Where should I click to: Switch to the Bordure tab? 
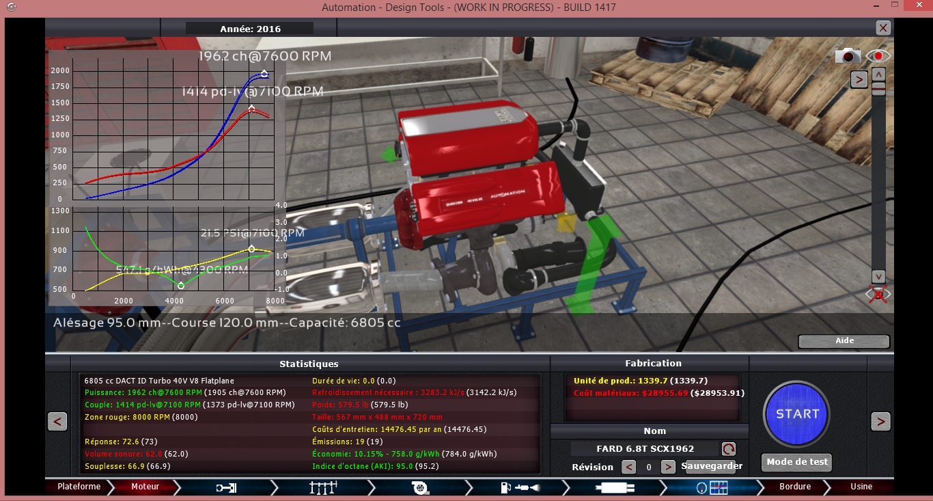pyautogui.click(x=795, y=487)
